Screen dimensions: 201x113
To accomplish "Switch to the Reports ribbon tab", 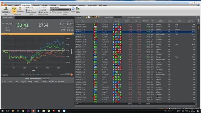I will pyautogui.click(x=17, y=5).
